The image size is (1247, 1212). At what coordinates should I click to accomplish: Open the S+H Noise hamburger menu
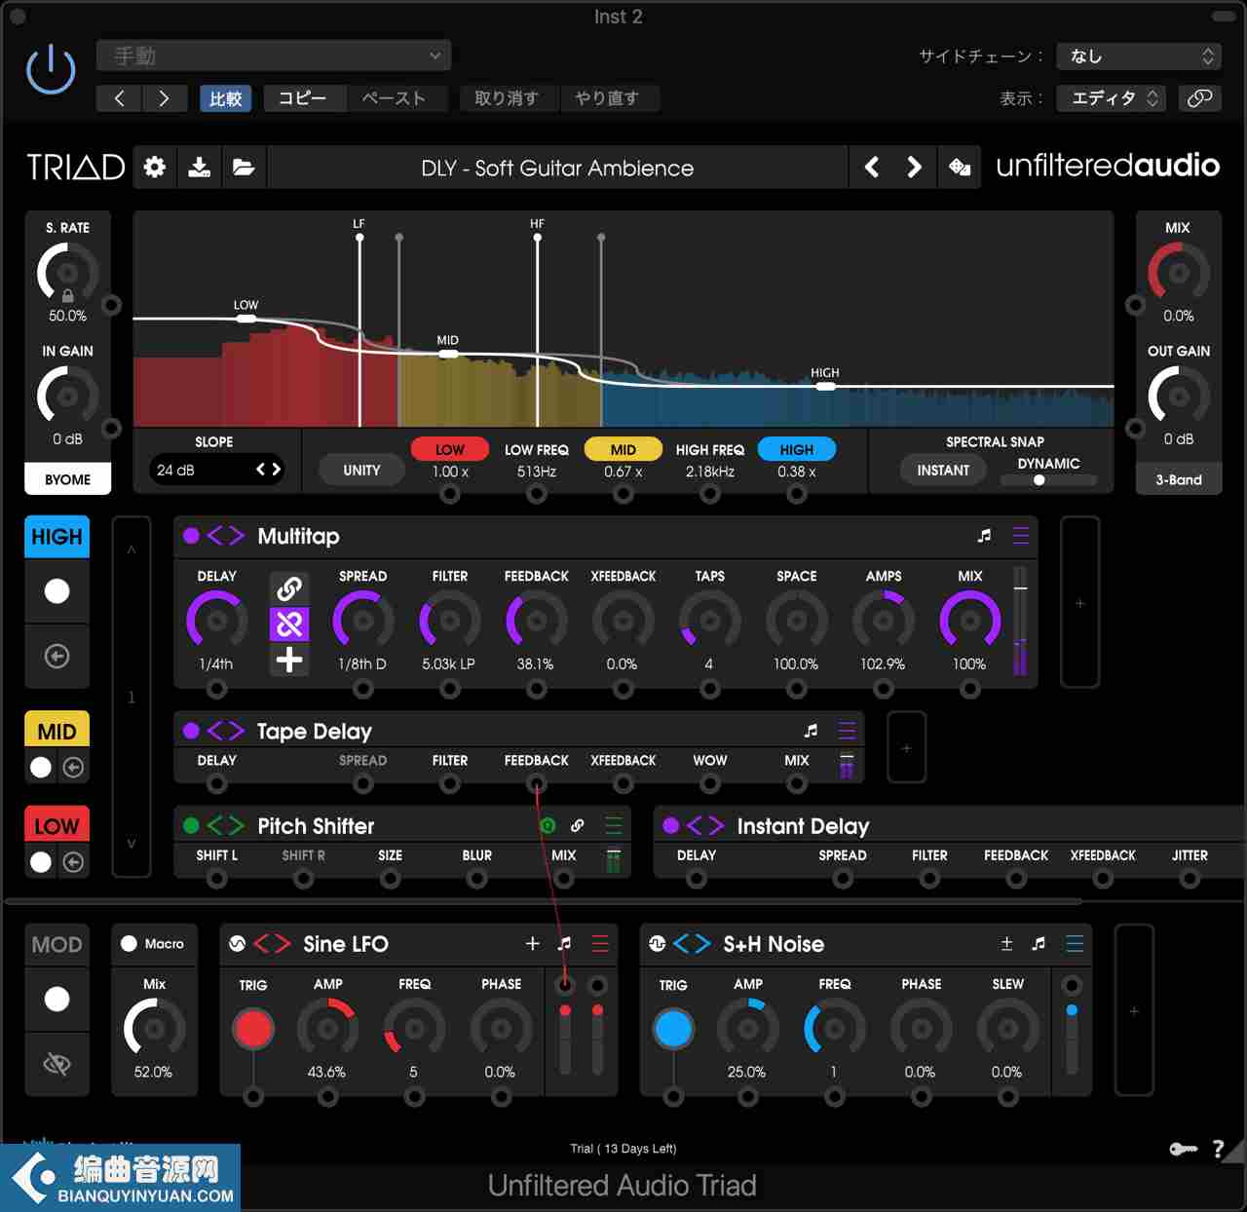[1075, 943]
